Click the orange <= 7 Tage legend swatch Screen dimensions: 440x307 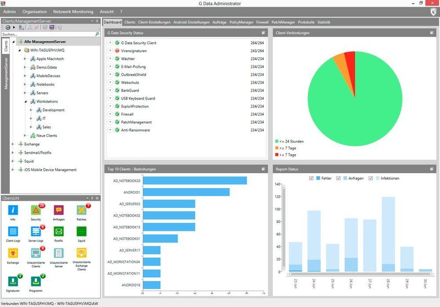pos(277,148)
